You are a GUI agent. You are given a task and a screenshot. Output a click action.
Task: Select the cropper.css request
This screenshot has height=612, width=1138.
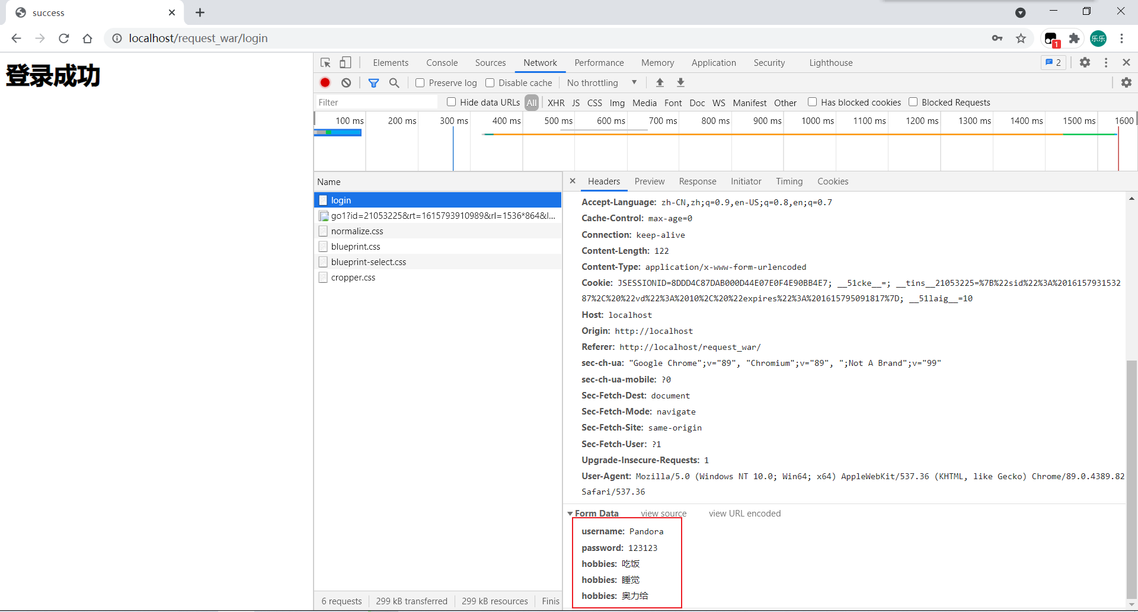437,278
